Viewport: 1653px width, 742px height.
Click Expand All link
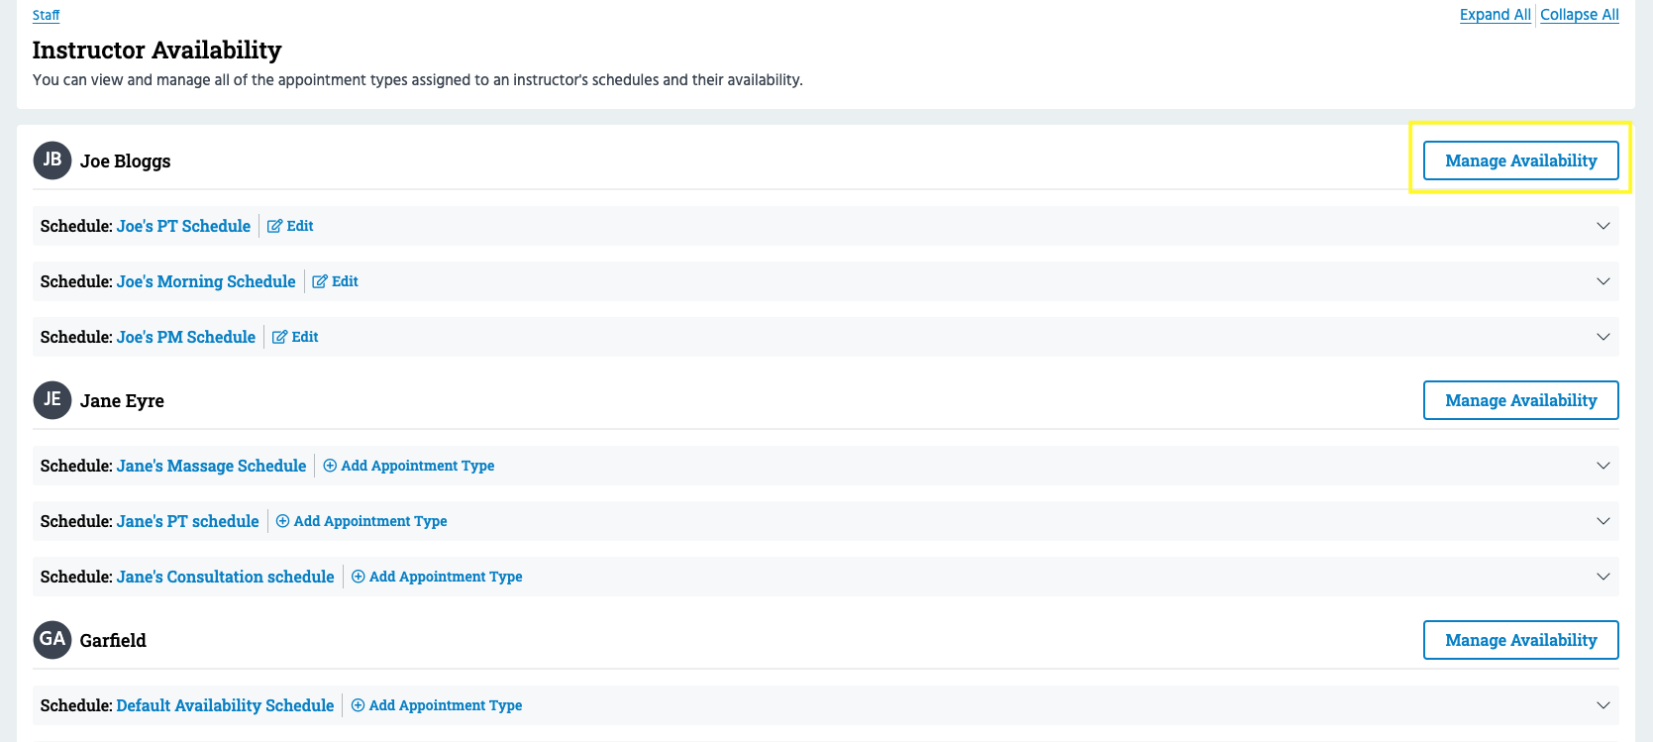1495,15
